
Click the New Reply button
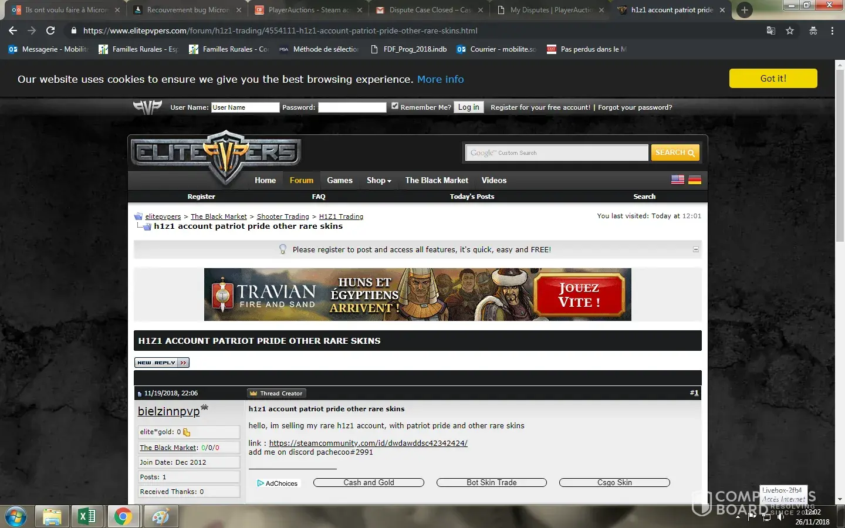[161, 363]
